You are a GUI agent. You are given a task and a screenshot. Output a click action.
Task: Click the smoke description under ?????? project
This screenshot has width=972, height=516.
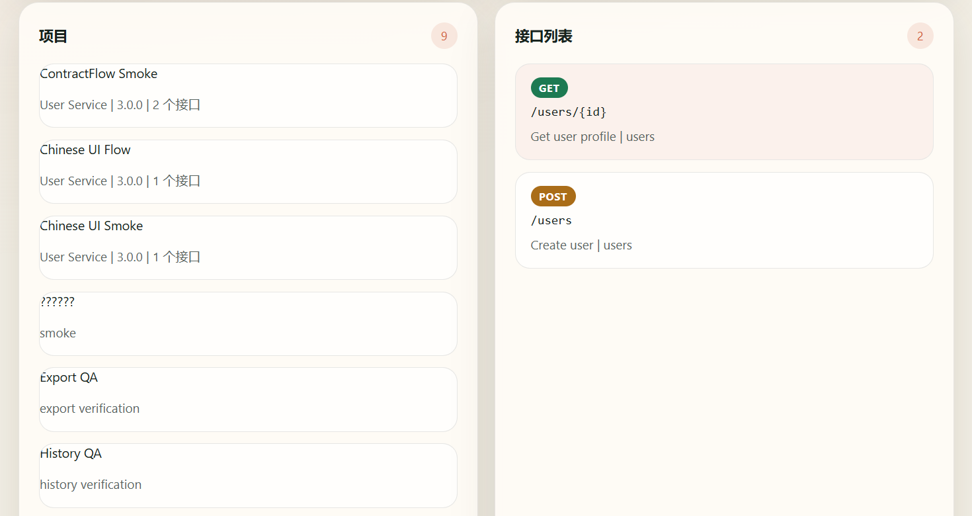58,333
